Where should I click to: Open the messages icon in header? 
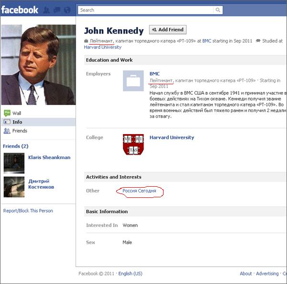click(x=57, y=10)
